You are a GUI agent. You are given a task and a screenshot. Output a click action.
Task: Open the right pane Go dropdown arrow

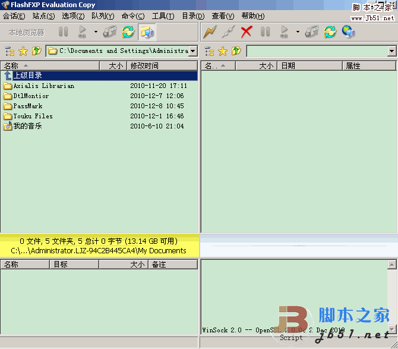tap(298, 32)
